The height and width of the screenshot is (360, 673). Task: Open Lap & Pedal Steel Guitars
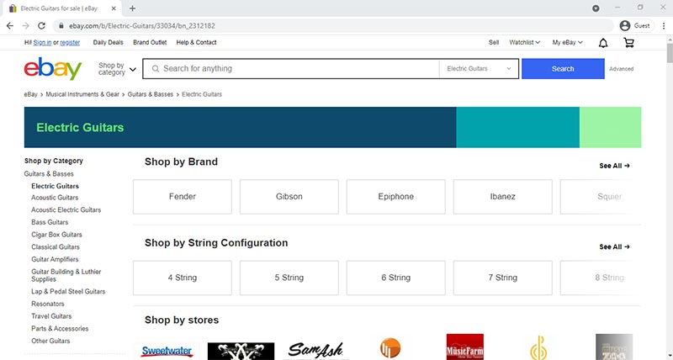point(68,291)
